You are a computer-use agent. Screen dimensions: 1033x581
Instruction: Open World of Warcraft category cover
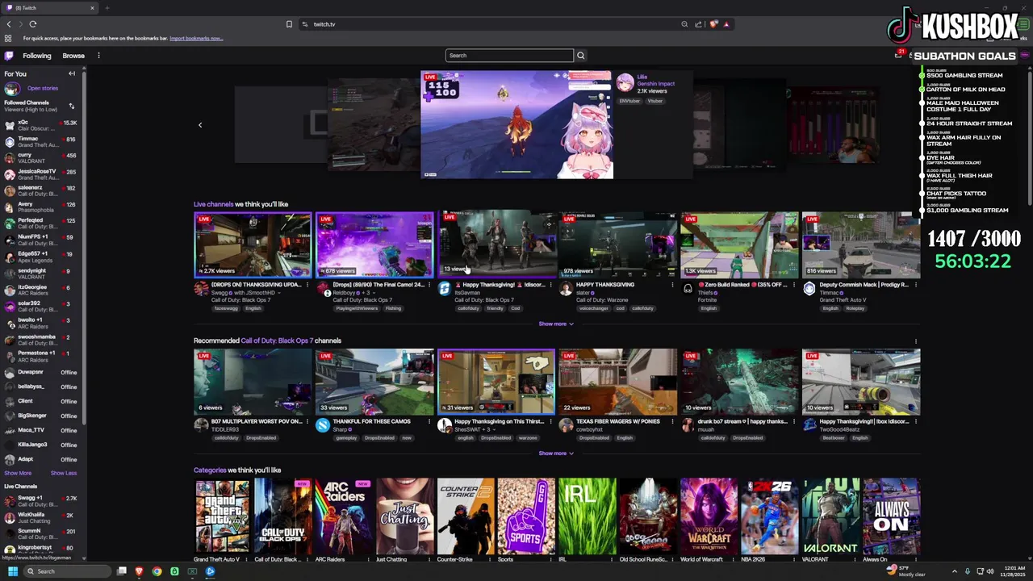pyautogui.click(x=709, y=516)
